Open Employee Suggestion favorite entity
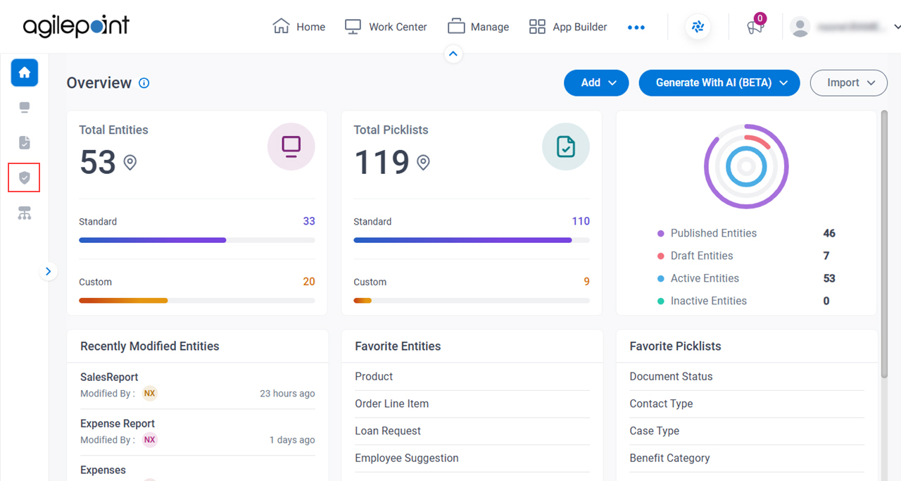The image size is (901, 481). [407, 458]
